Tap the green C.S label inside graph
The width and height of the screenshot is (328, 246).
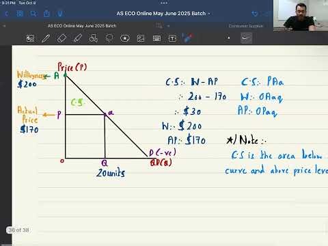tap(78, 102)
